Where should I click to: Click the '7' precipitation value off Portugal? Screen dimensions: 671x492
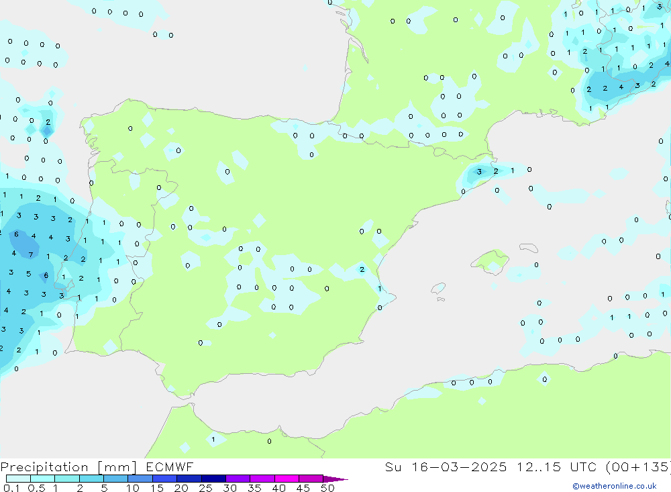point(31,255)
